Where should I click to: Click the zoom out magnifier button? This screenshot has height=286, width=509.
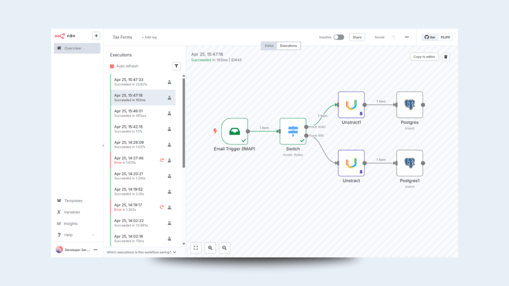(x=225, y=247)
